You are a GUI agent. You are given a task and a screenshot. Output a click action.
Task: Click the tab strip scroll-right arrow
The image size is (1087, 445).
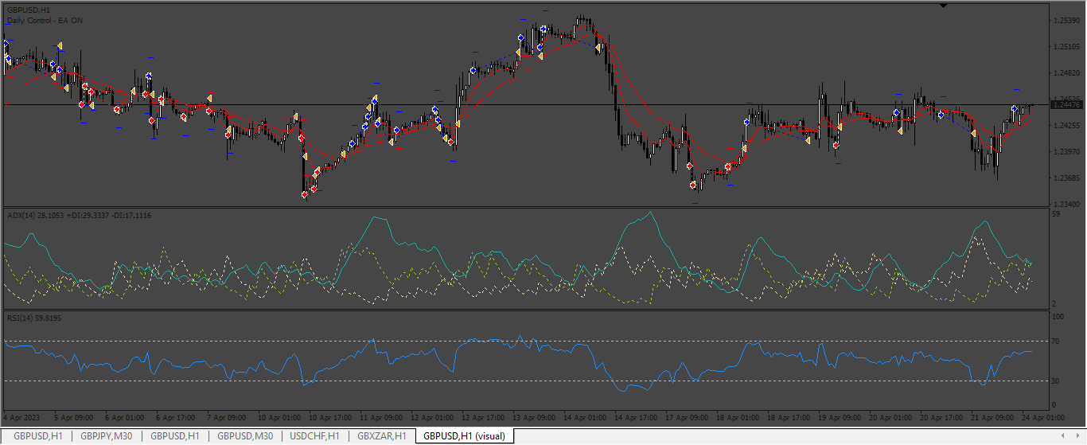(x=1078, y=435)
